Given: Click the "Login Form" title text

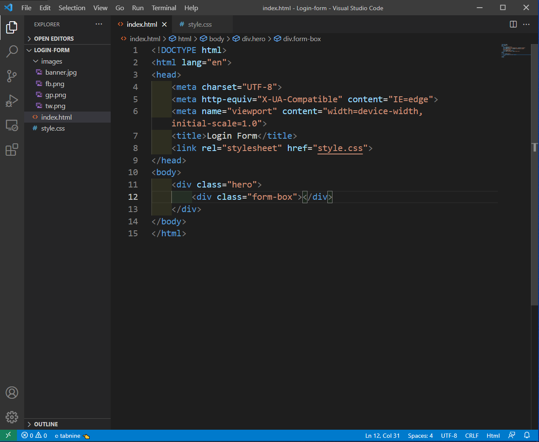Looking at the screenshot, I should 232,136.
